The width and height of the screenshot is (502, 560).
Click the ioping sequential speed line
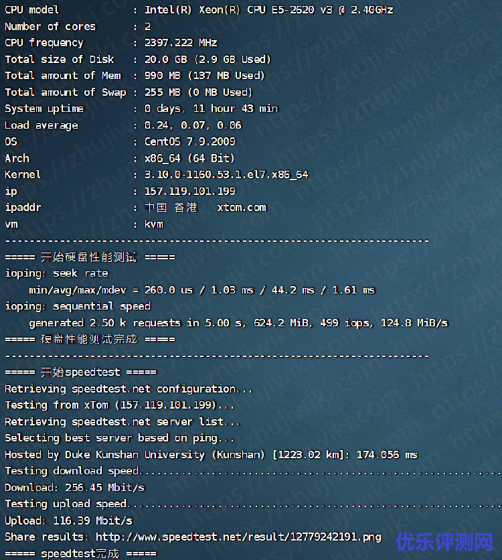point(78,306)
